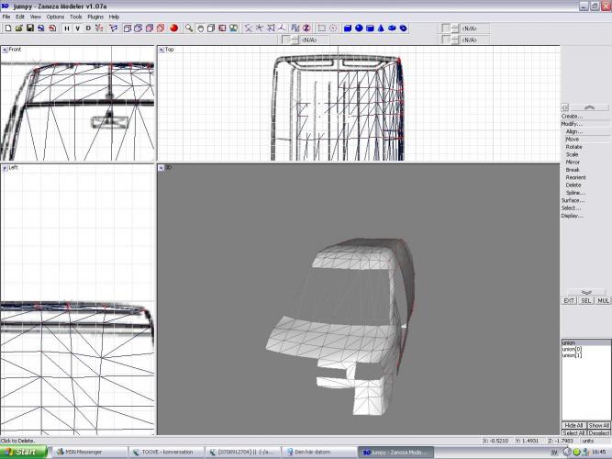
Task: Open the Options menu
Action: pos(56,17)
